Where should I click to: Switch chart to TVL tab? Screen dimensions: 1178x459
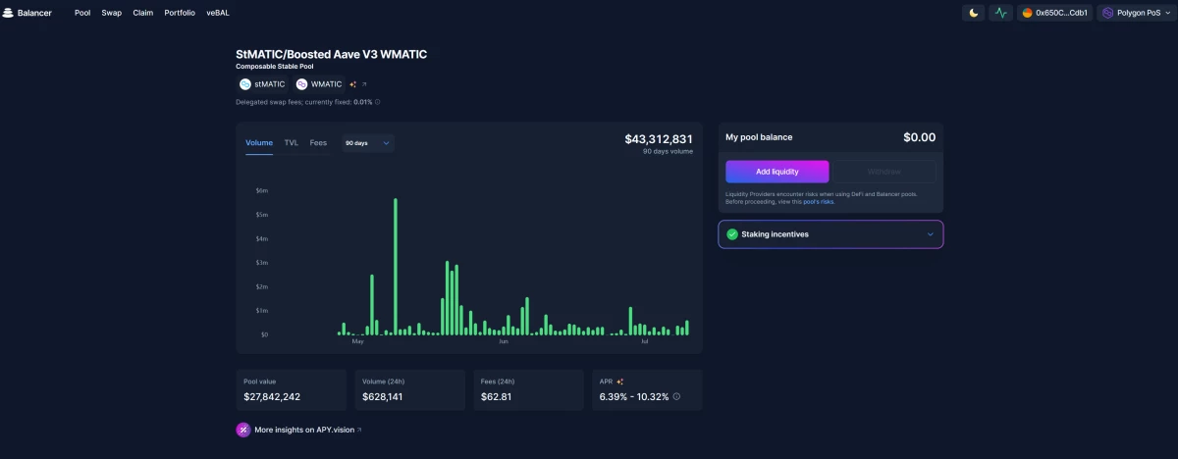(292, 143)
